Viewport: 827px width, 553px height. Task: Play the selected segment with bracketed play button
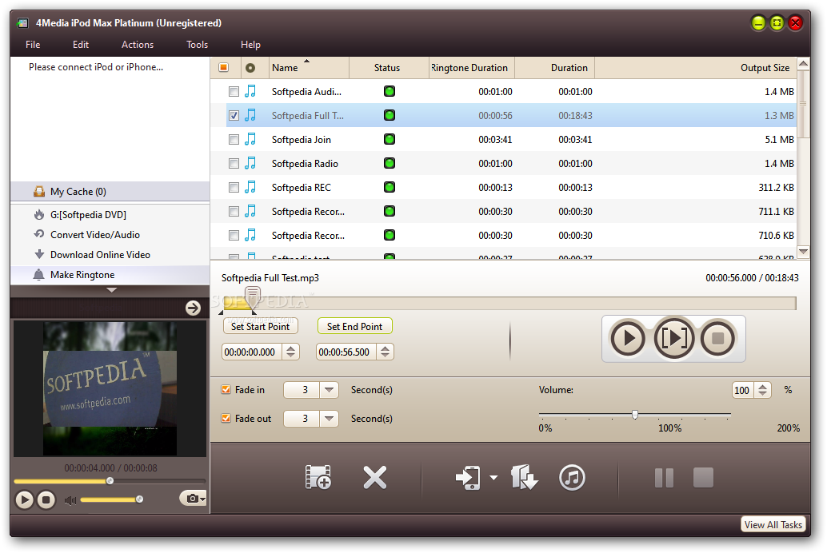click(x=673, y=338)
